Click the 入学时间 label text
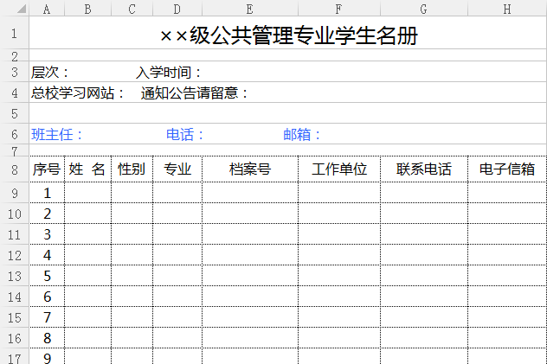The image size is (547, 364). (x=169, y=73)
